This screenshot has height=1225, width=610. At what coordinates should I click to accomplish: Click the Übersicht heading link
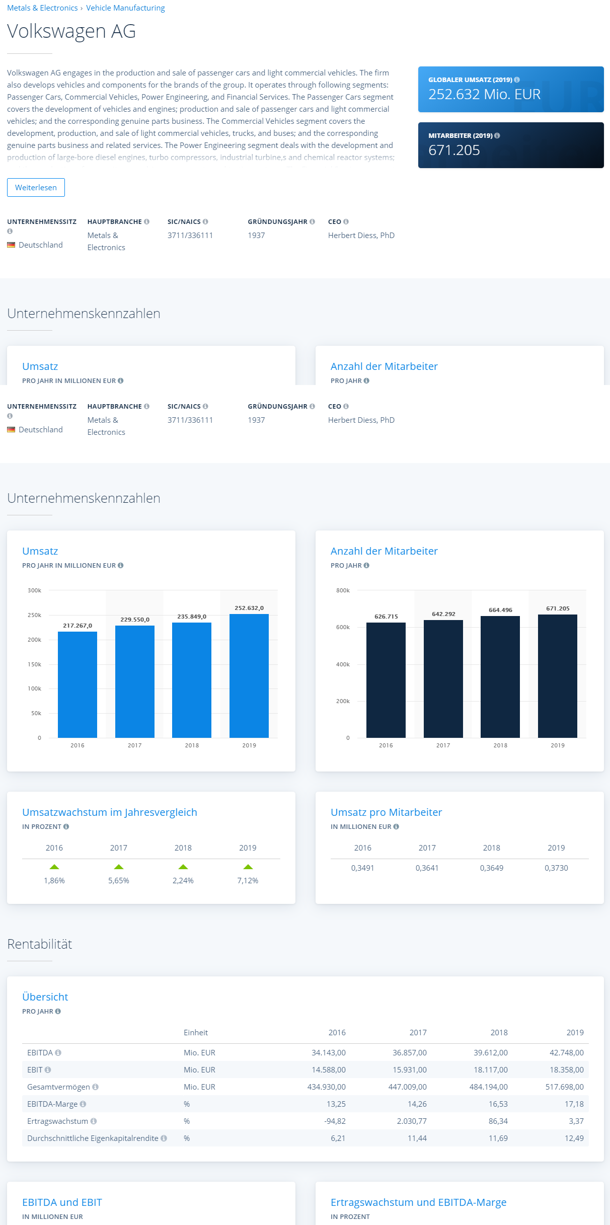45,997
